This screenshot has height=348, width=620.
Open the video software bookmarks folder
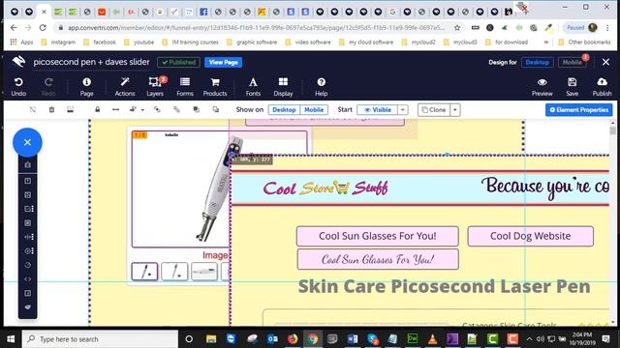pos(308,42)
